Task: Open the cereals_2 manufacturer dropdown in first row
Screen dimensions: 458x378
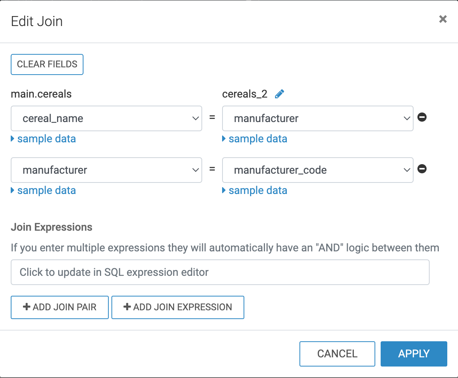Action: [317, 119]
